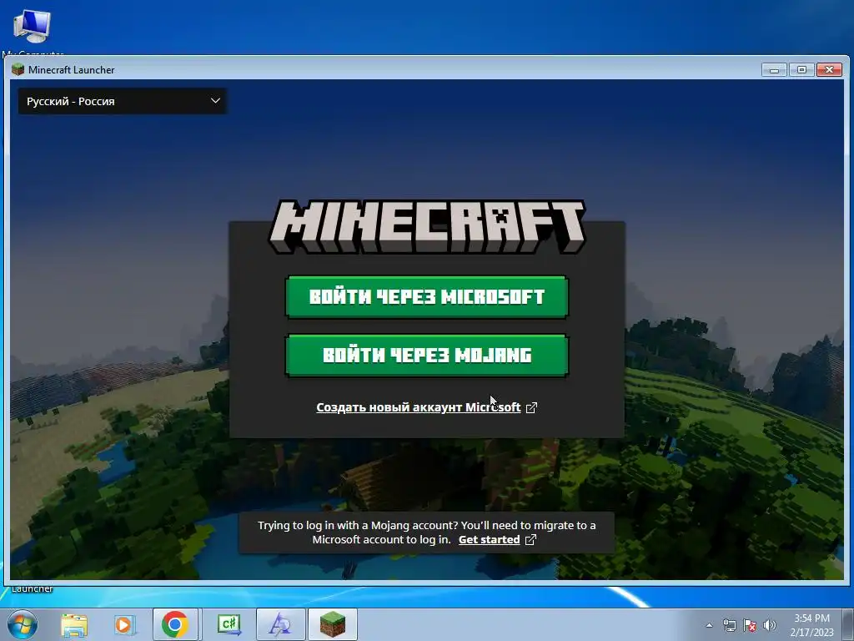The image size is (854, 641).
Task: Open the taskbar clock showing 3:54 PM
Action: click(812, 624)
